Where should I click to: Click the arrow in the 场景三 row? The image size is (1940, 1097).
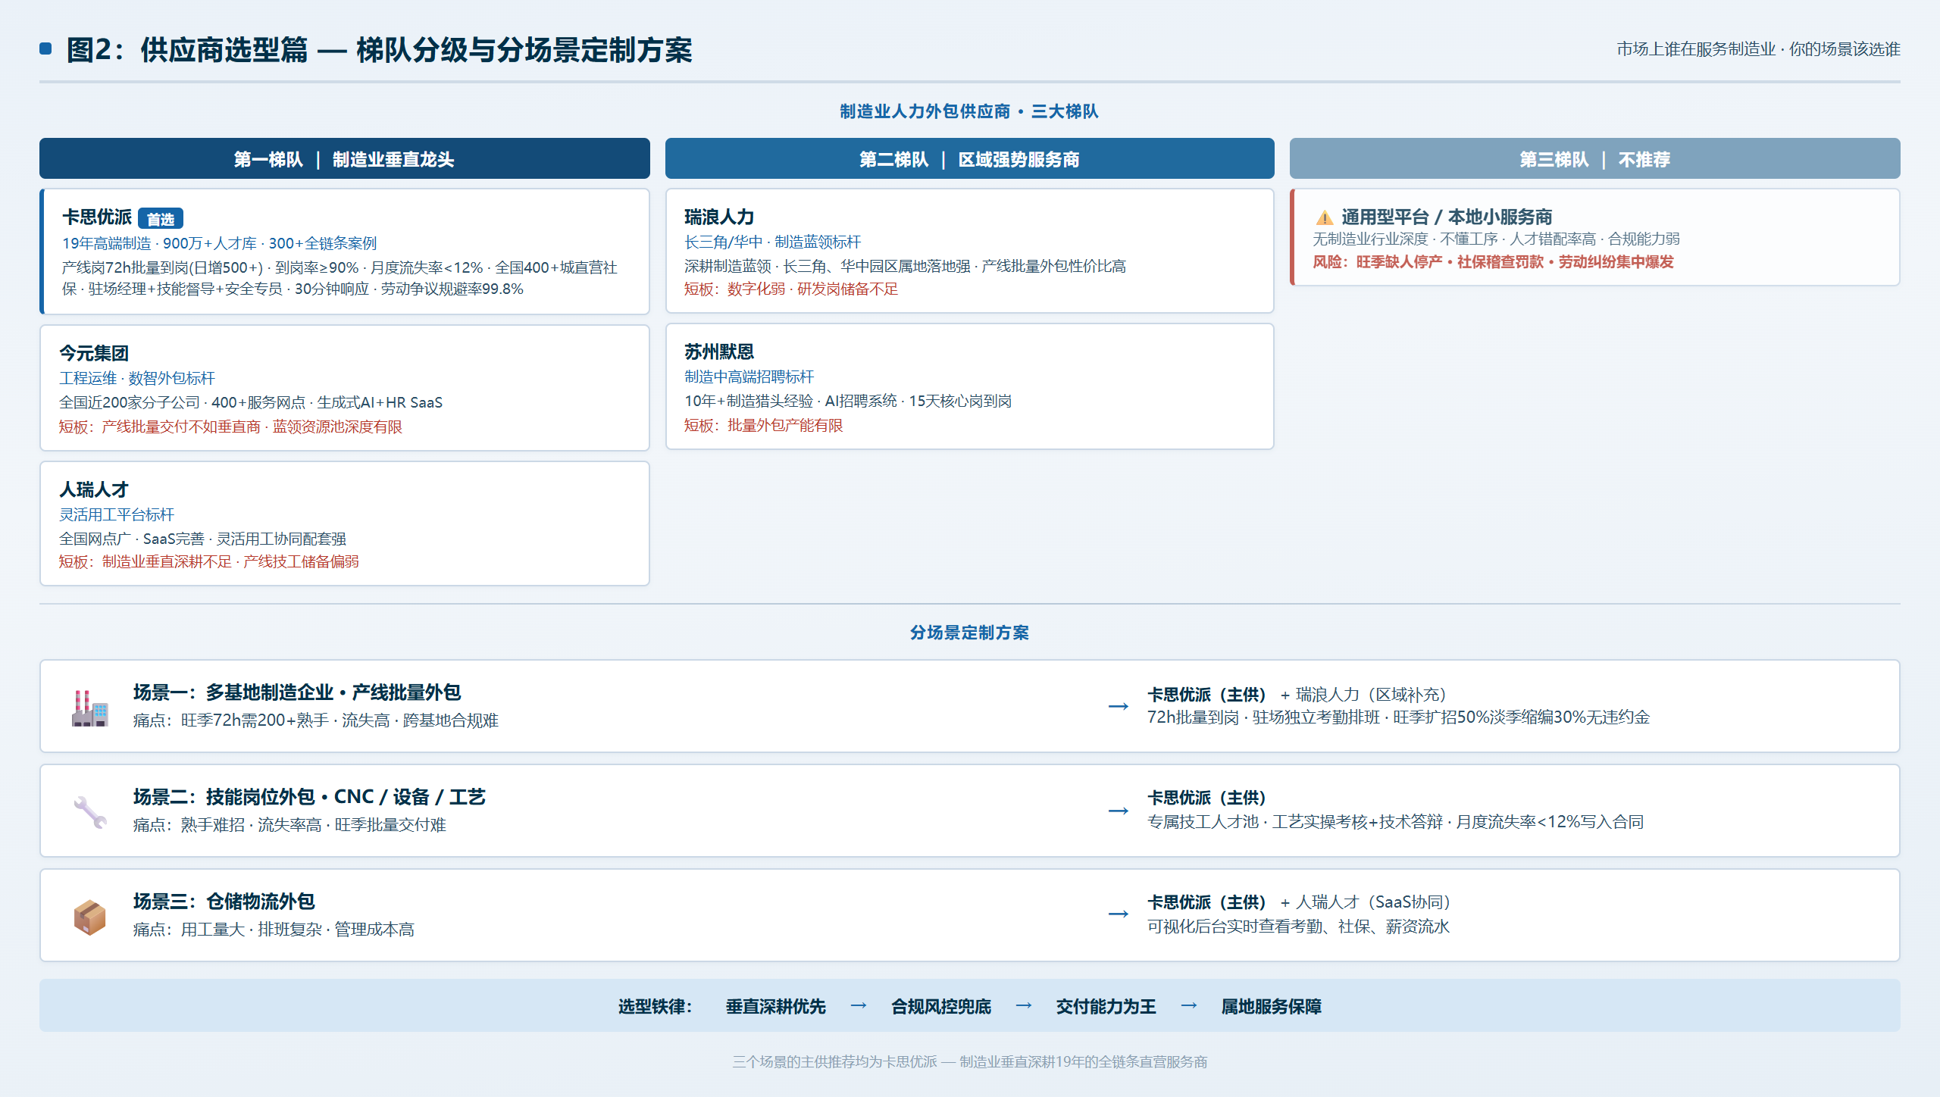(1119, 914)
